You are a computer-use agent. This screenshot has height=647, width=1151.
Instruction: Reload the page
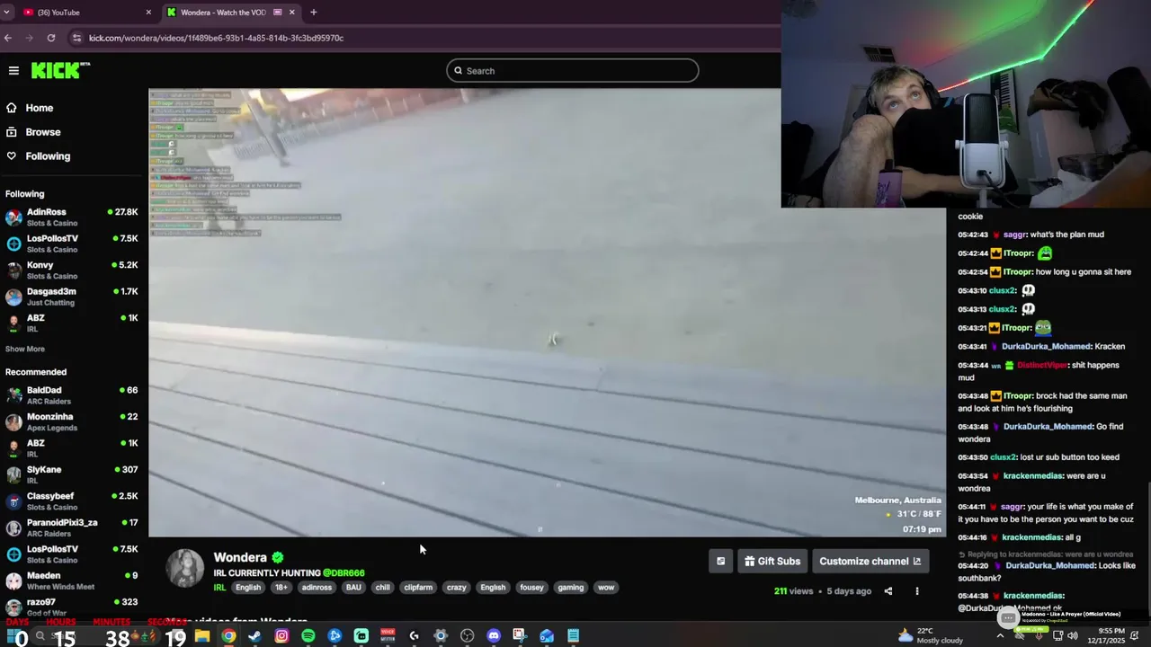[x=51, y=38]
